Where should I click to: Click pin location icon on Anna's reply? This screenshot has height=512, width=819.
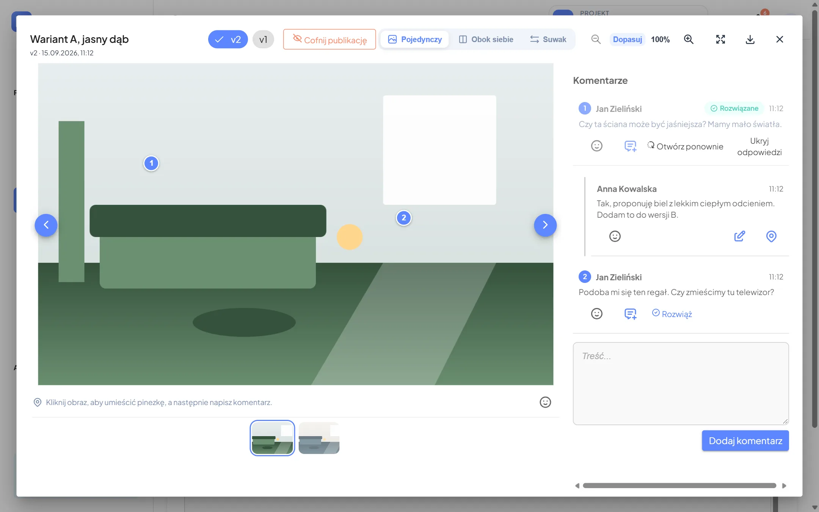[771, 236]
